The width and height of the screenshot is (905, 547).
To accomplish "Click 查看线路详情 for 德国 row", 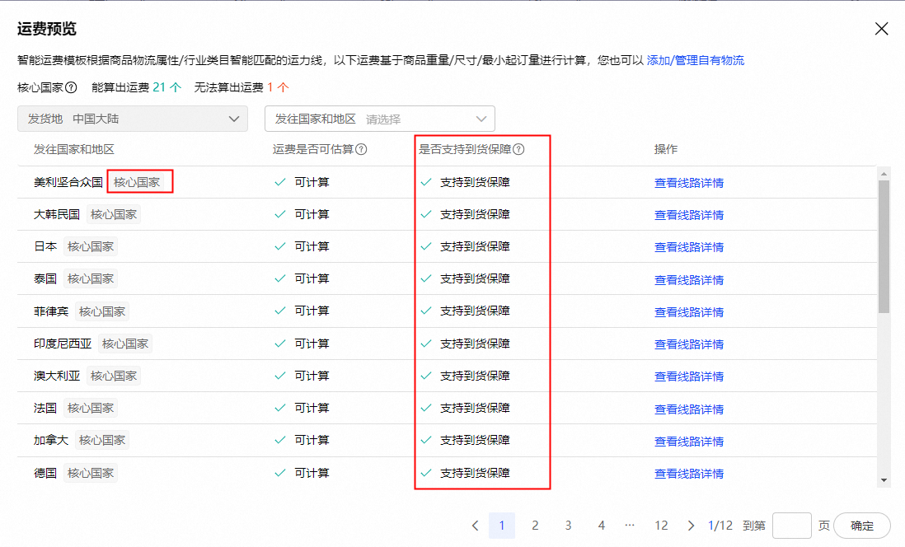I will 688,474.
